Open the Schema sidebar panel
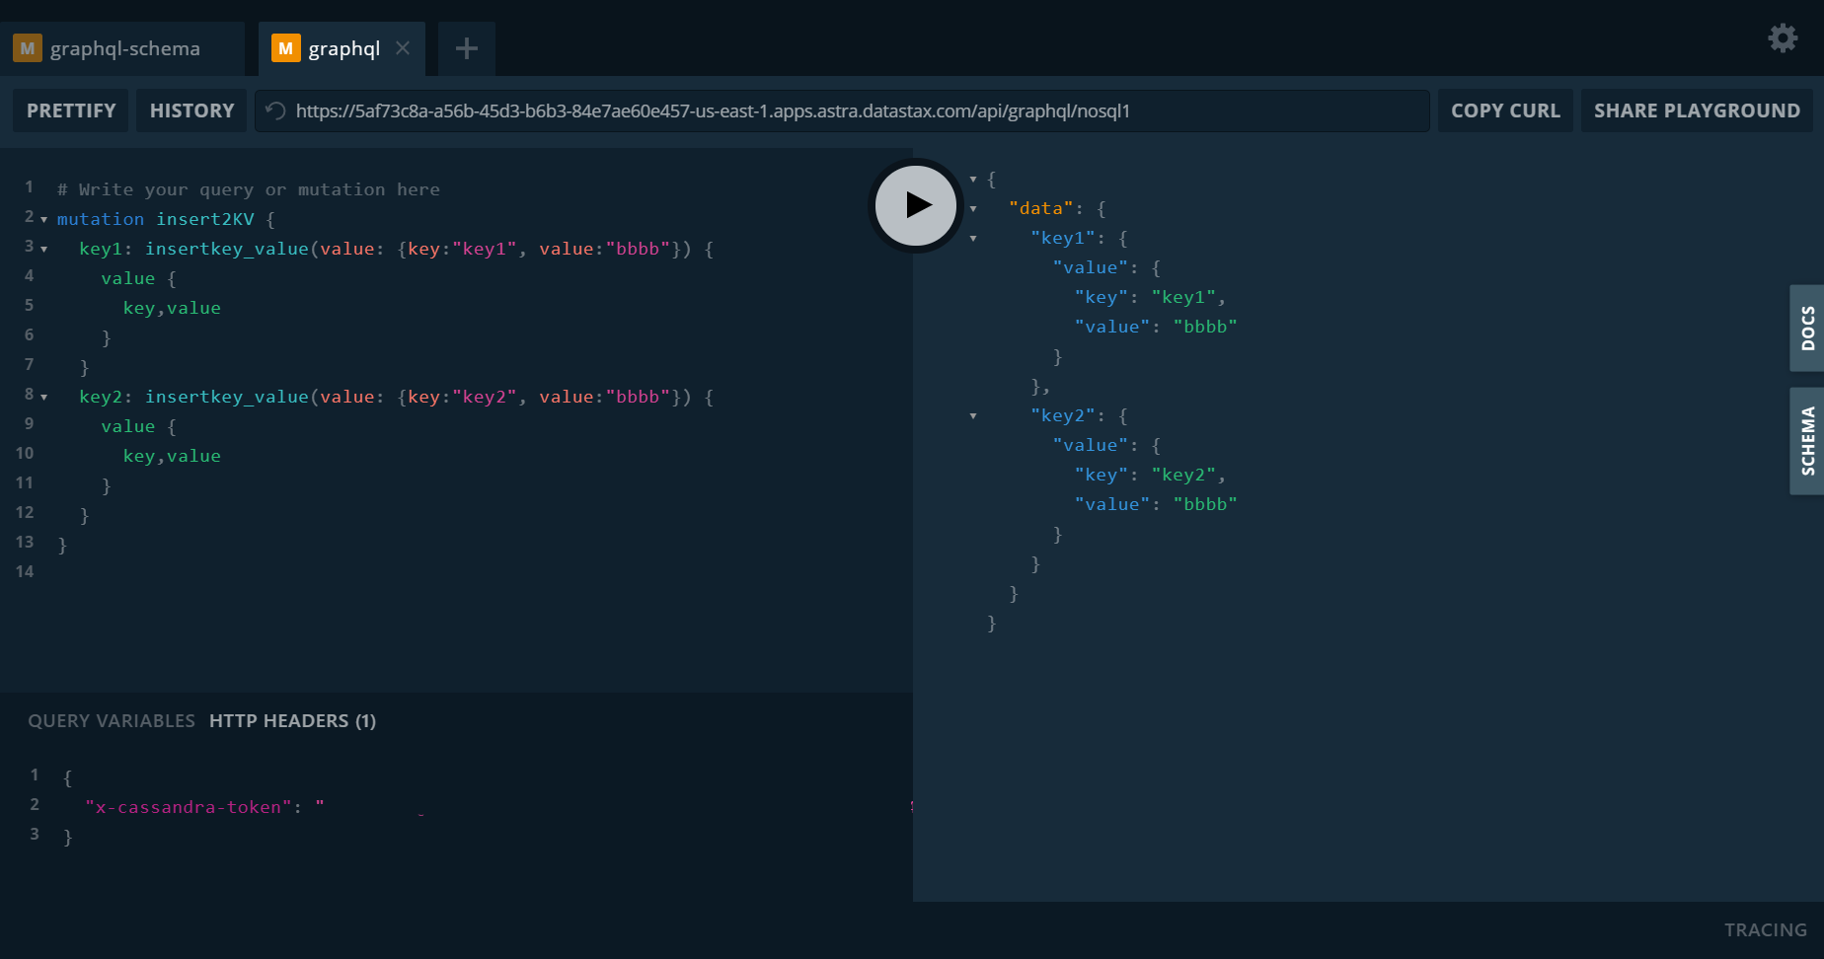Image resolution: width=1824 pixels, height=959 pixels. coord(1806,441)
